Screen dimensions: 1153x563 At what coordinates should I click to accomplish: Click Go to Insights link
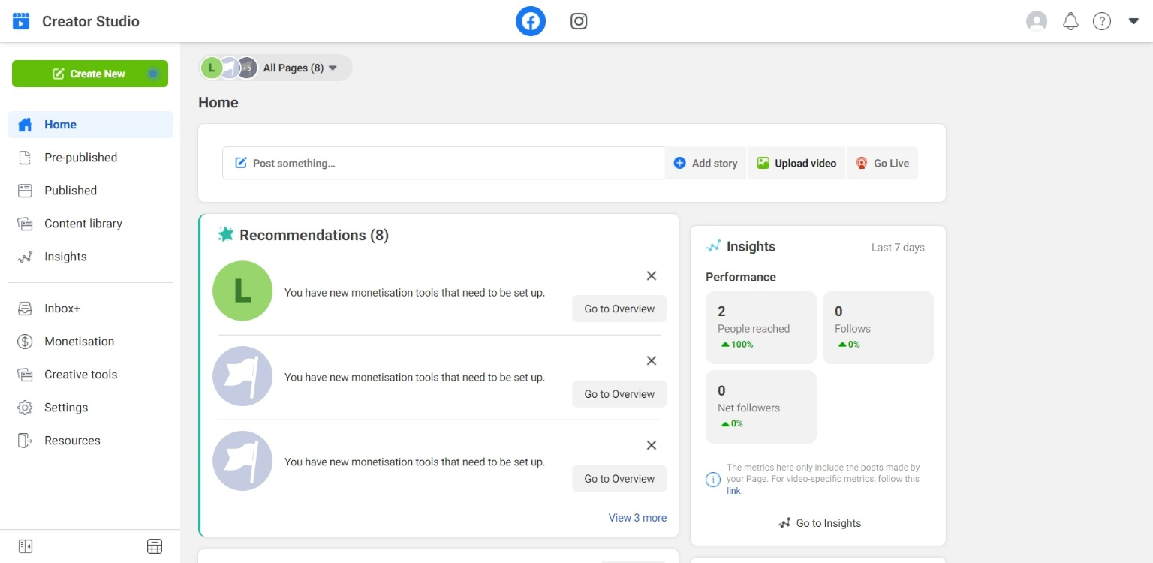[820, 523]
